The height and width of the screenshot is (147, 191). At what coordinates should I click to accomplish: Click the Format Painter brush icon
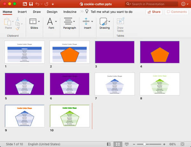(x=18, y=28)
